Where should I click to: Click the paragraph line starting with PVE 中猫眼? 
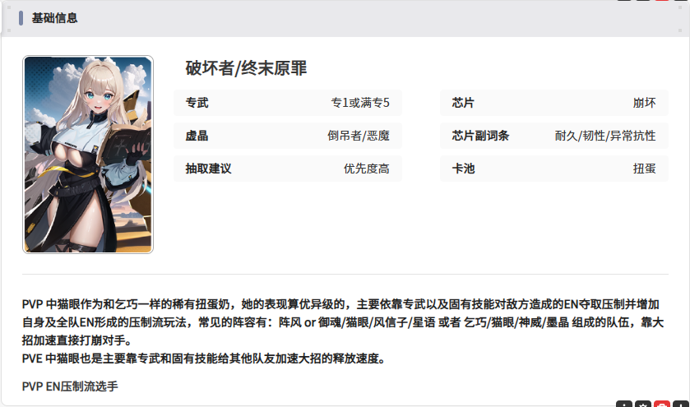[203, 358]
